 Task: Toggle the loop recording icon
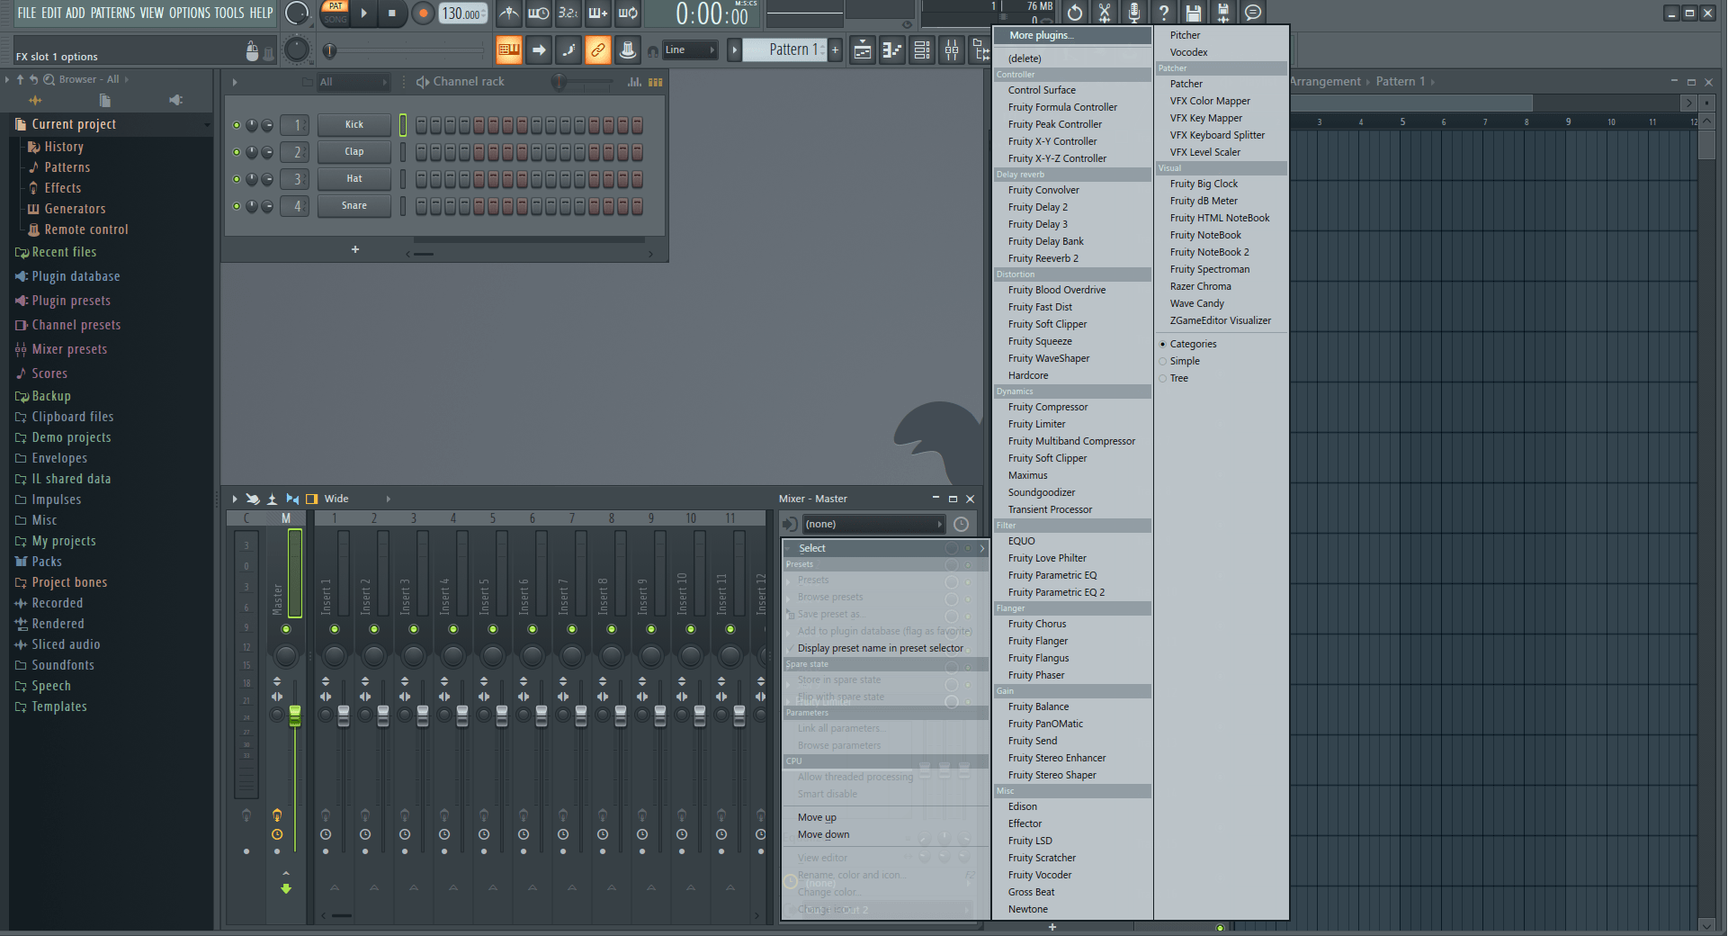pos(628,13)
